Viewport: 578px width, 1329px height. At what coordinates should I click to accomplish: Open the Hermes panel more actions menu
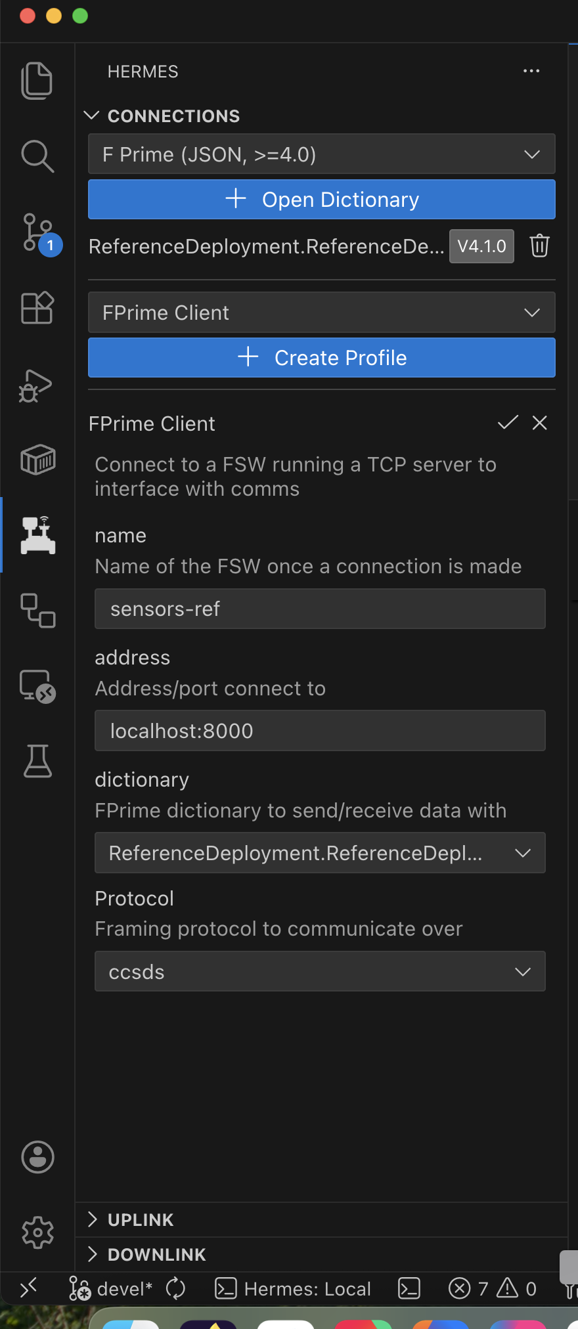click(x=531, y=71)
